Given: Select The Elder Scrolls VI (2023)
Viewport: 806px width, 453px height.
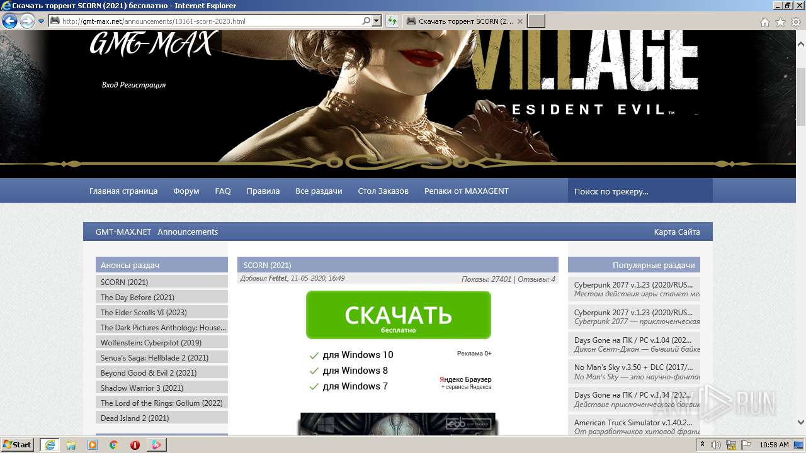Looking at the screenshot, I should tap(162, 312).
